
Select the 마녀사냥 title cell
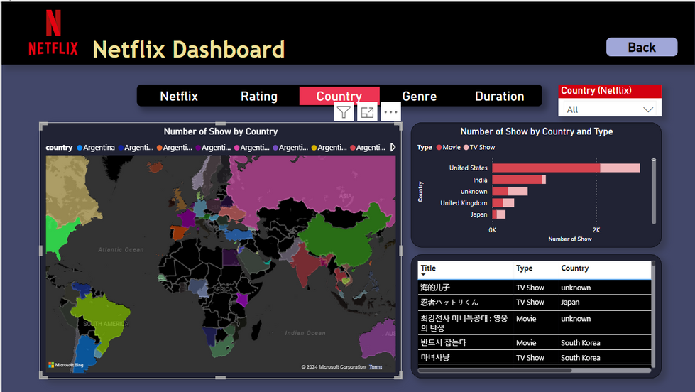click(x=434, y=357)
